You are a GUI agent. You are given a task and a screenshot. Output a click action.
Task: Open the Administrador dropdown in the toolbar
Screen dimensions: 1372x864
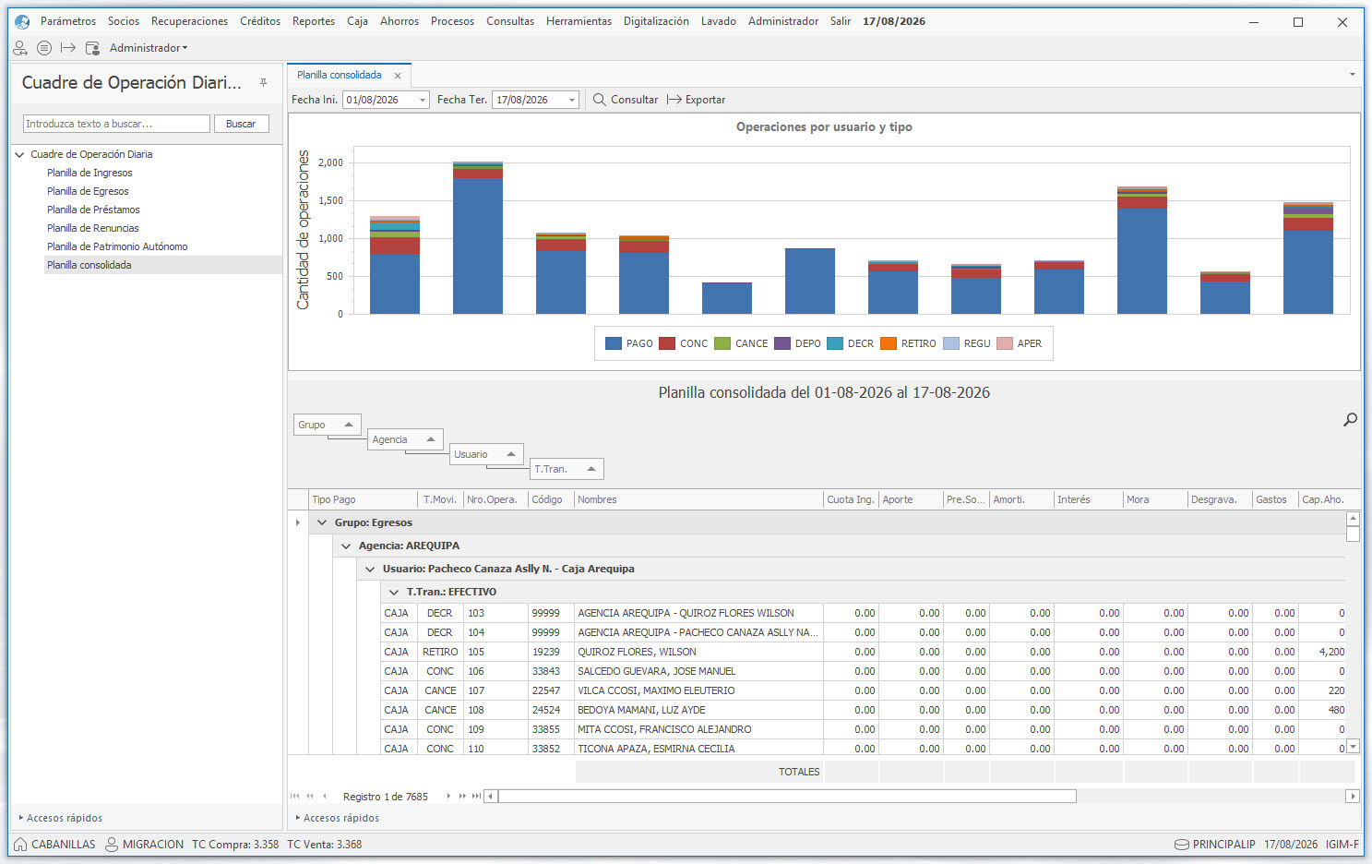149,48
